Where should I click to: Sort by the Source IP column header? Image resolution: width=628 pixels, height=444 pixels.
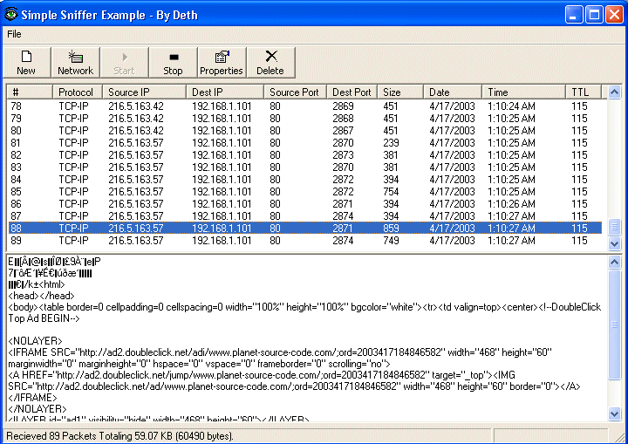pyautogui.click(x=143, y=92)
